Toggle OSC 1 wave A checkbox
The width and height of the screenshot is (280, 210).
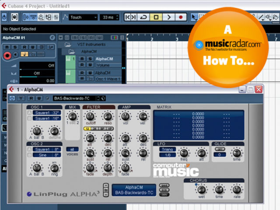(x=29, y=113)
